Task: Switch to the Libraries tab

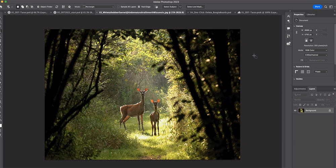Action: [x=310, y=14]
